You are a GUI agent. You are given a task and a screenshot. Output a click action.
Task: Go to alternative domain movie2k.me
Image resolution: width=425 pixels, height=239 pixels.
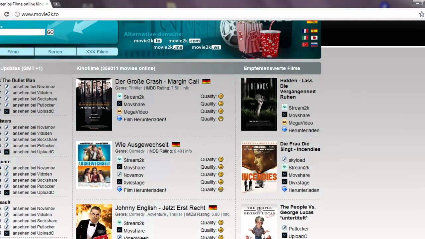click(168, 47)
